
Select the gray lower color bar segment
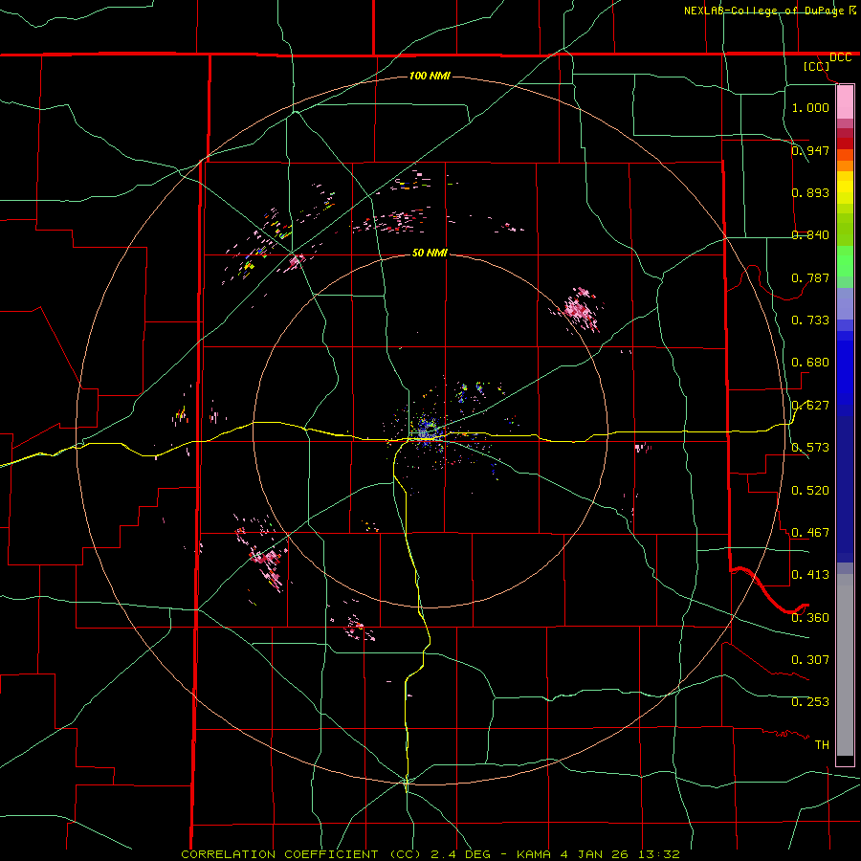pyautogui.click(x=845, y=665)
